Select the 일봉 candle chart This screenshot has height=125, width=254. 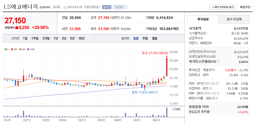136,38
